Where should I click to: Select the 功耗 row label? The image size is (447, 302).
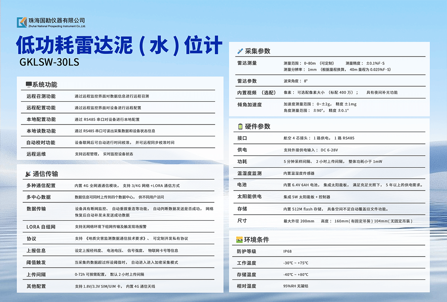(x=242, y=162)
